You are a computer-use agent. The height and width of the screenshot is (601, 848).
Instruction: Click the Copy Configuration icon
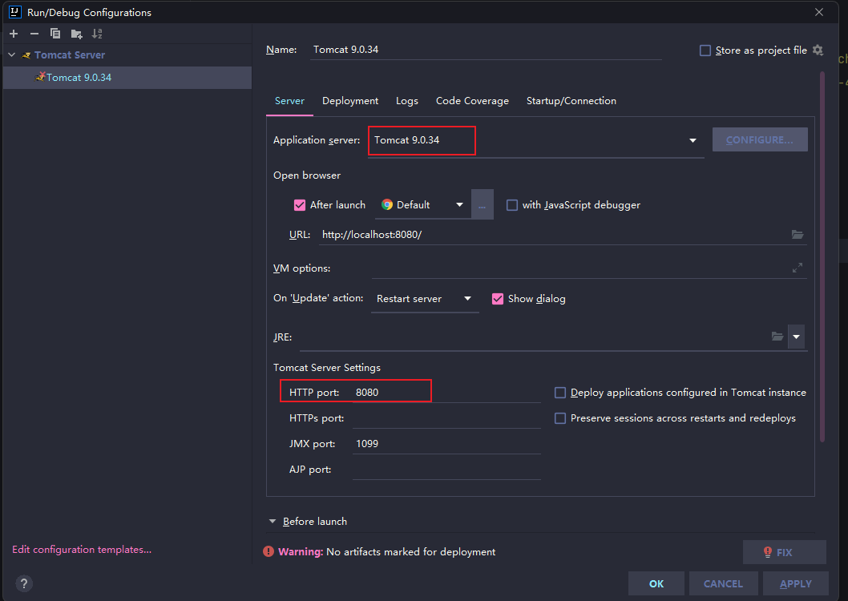(55, 34)
